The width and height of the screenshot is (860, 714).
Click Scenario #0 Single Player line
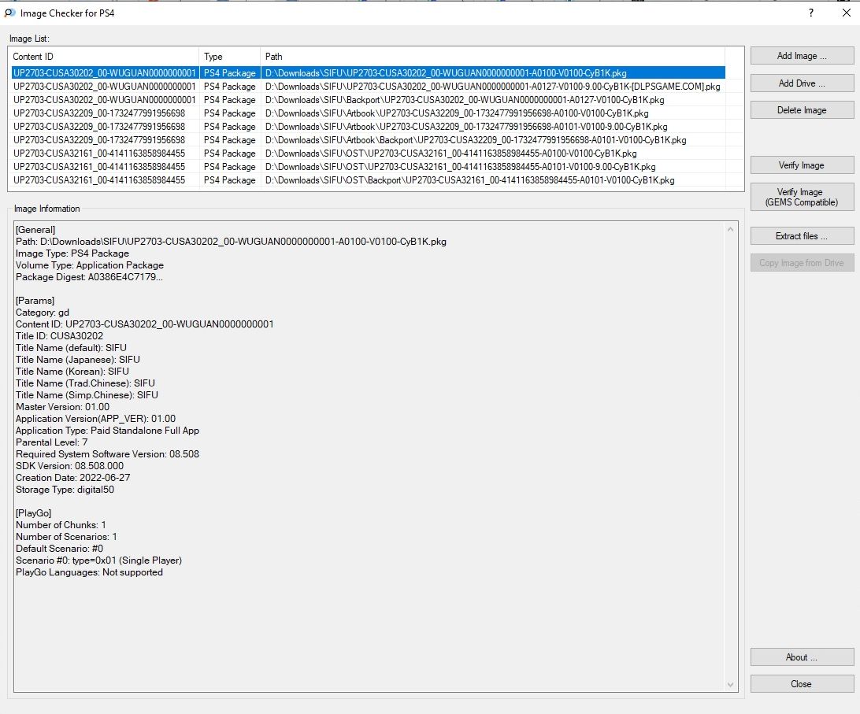98,560
